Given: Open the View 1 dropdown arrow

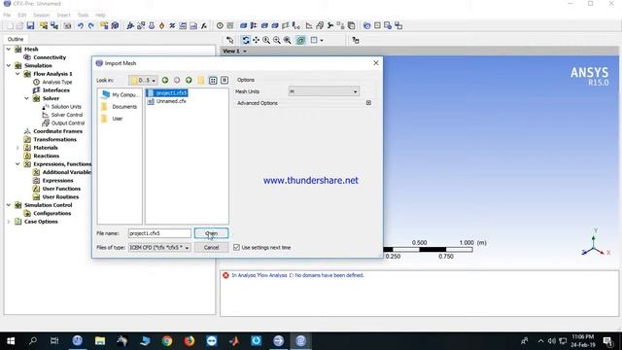Looking at the screenshot, I should pyautogui.click(x=245, y=52).
